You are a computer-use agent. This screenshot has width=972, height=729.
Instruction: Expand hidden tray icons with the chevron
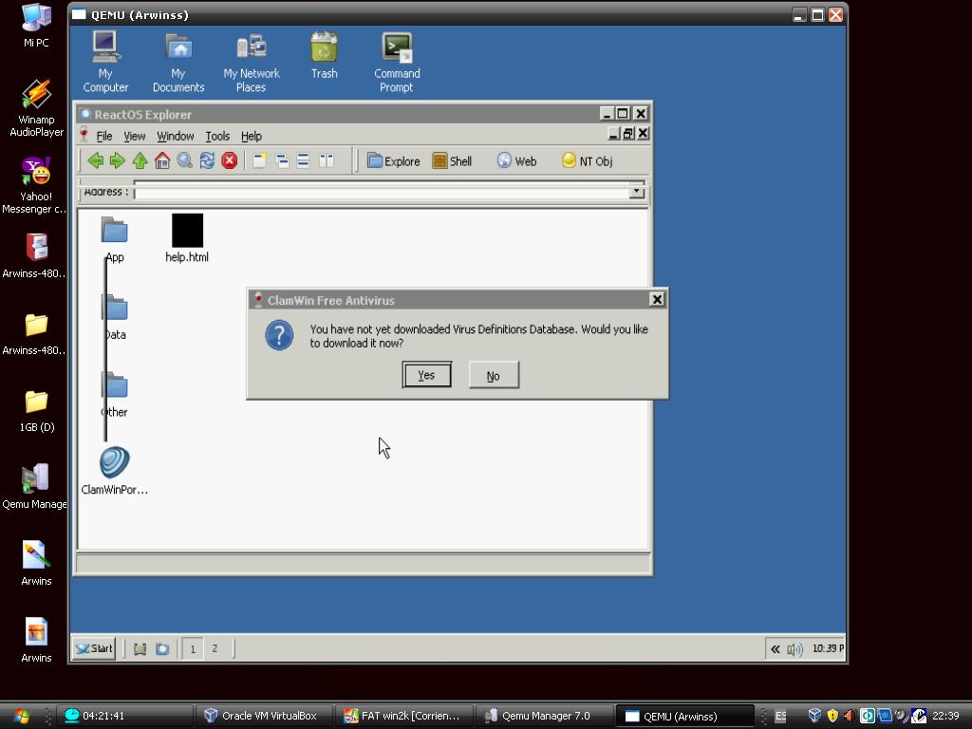pos(775,649)
